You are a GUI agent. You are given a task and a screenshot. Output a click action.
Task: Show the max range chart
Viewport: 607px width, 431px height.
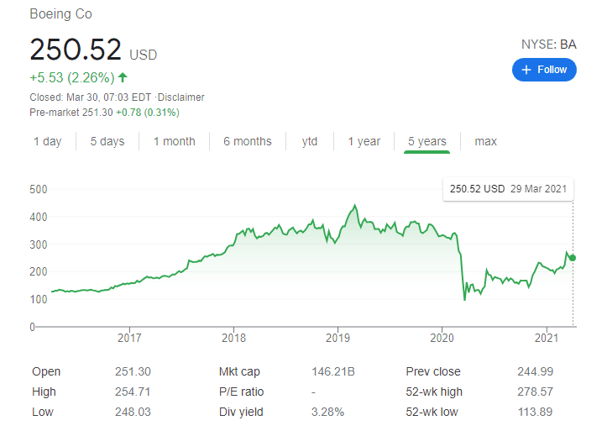[486, 141]
